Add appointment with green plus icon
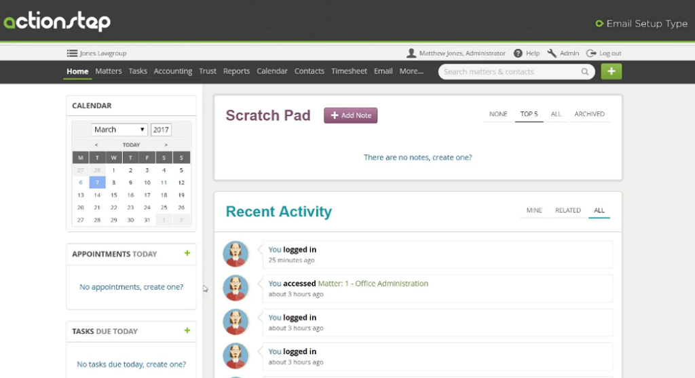 tap(187, 253)
